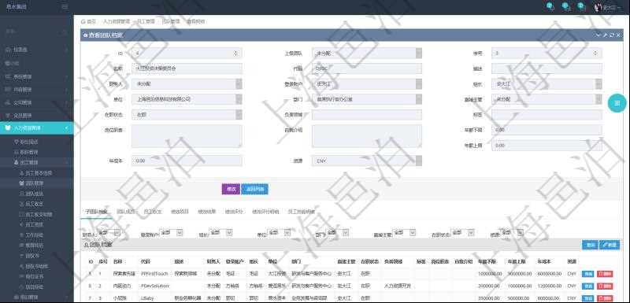Viewport: 630px width, 303px height.
Task: Expand 人力资源管理 sidebar section
Action: (x=36, y=128)
